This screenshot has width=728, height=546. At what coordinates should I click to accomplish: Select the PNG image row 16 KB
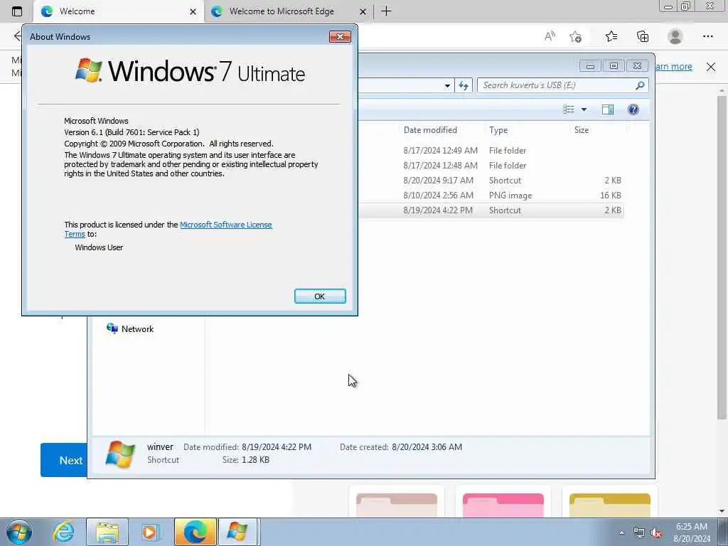[x=492, y=195]
